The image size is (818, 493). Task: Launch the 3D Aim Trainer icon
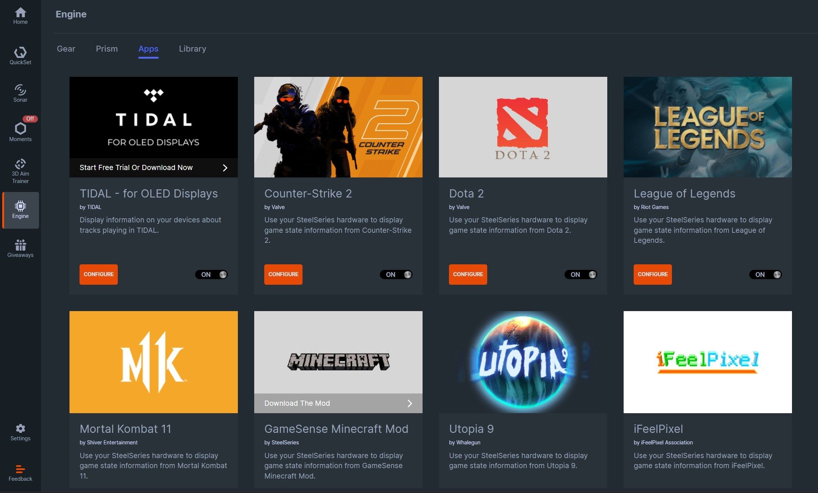pyautogui.click(x=20, y=172)
